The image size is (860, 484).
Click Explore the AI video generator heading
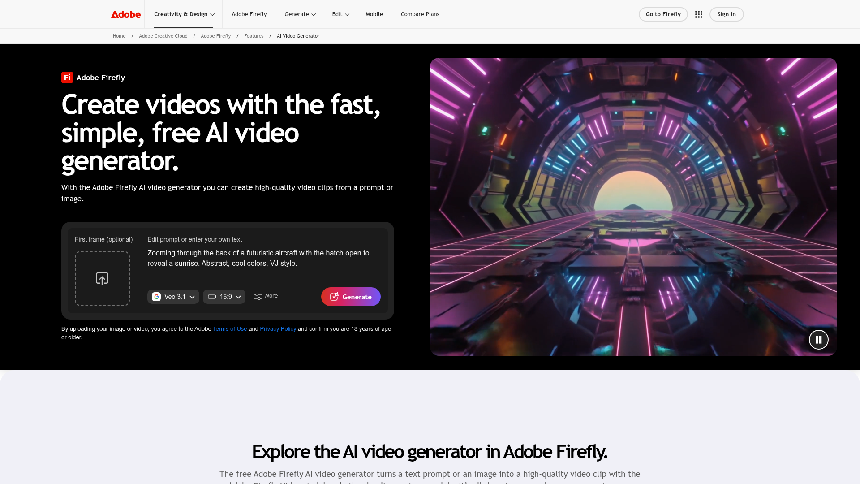(430, 451)
